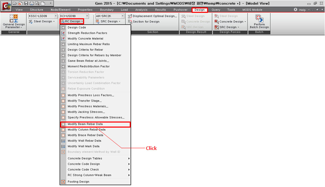Expand Concrete Design in Design Forces group

pos(230,22)
